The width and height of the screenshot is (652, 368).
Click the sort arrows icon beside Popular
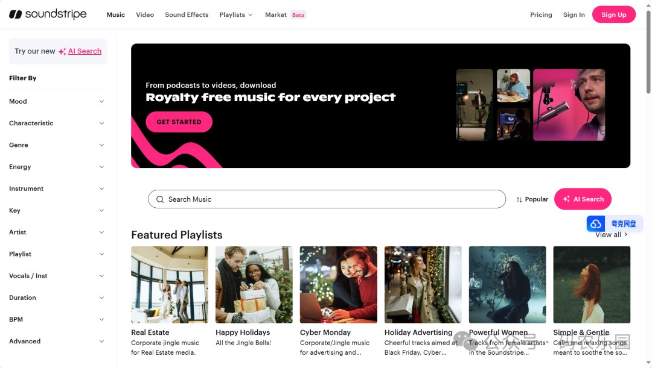pyautogui.click(x=519, y=199)
